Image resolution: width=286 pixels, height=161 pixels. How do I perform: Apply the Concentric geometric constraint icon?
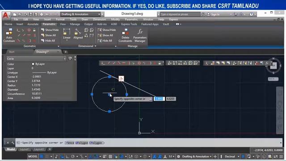(29, 30)
